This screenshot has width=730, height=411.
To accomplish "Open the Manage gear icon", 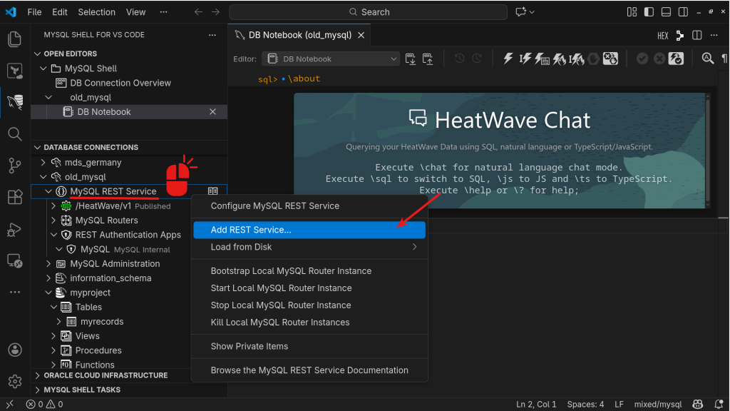I will 15,381.
